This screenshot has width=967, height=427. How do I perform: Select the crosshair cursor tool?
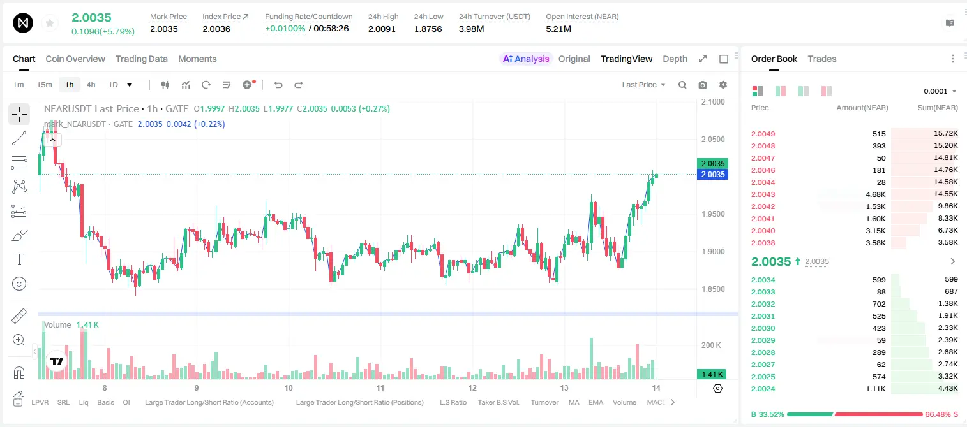[x=19, y=115]
